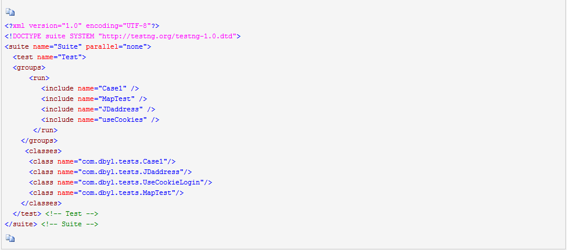This screenshot has width=567, height=250.
Task: Click the copy code icon above the XML
Action: (10, 12)
